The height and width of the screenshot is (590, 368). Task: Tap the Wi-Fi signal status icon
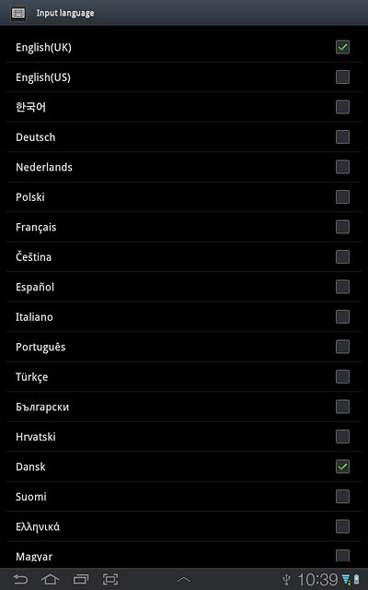346,580
